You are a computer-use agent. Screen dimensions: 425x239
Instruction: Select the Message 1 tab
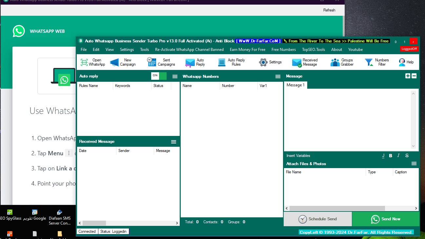(295, 85)
